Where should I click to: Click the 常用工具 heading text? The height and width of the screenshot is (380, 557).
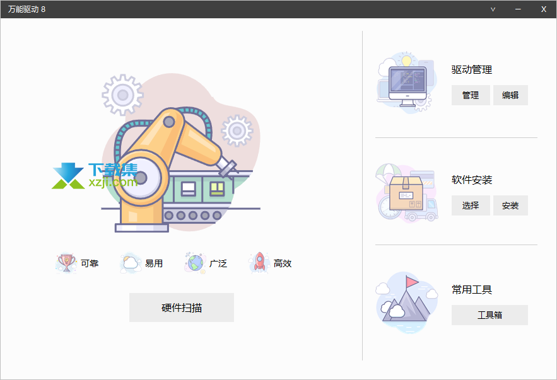point(472,289)
